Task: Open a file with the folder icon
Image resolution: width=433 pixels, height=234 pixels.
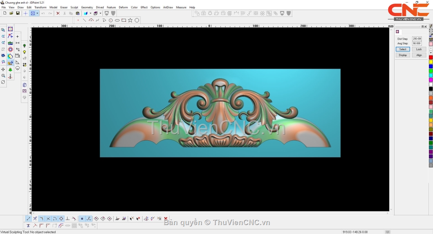Action: click(x=11, y=13)
